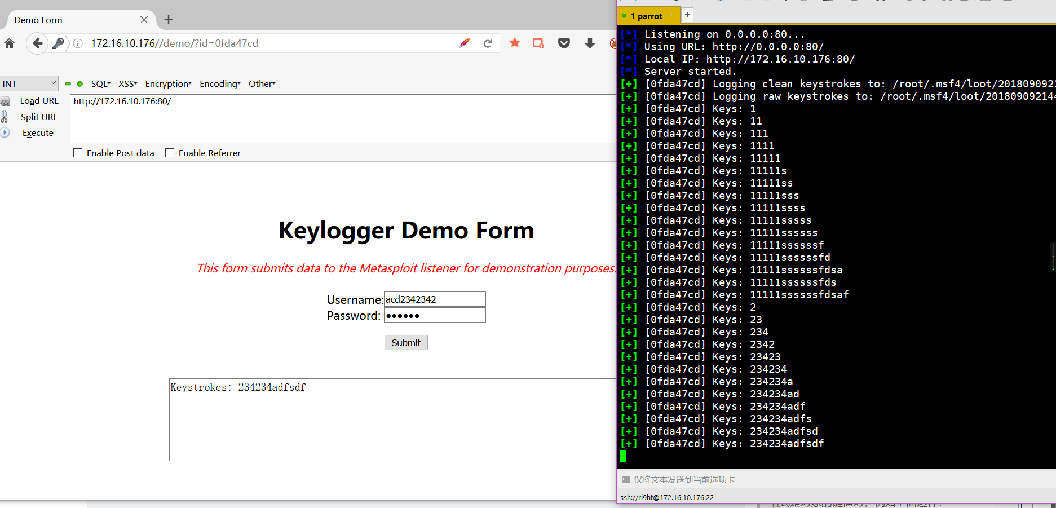Viewport: 1056px width, 508px height.
Task: Click the green plus icon in HackBar
Action: (80, 83)
